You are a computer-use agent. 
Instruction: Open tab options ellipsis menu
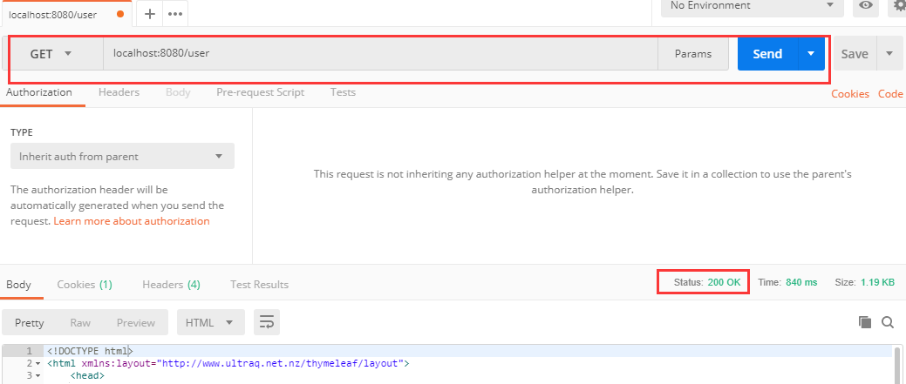click(x=175, y=14)
